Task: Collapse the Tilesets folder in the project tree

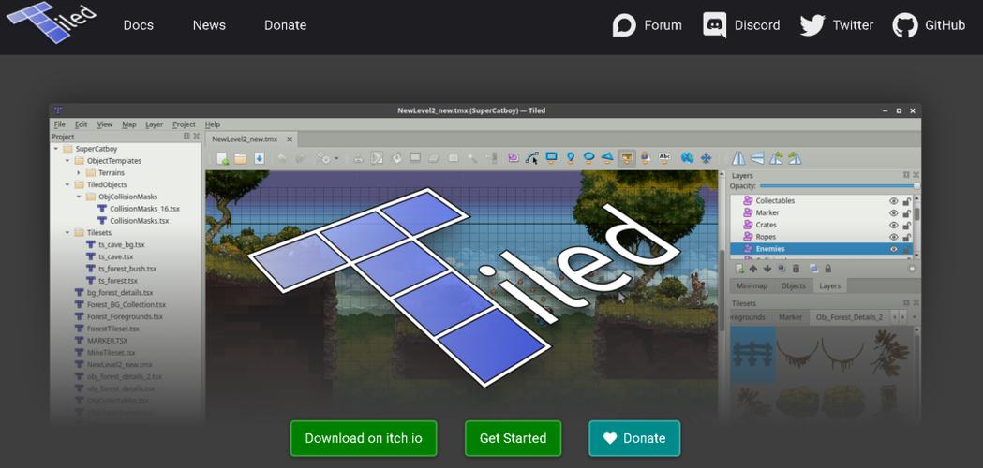Action: (67, 232)
